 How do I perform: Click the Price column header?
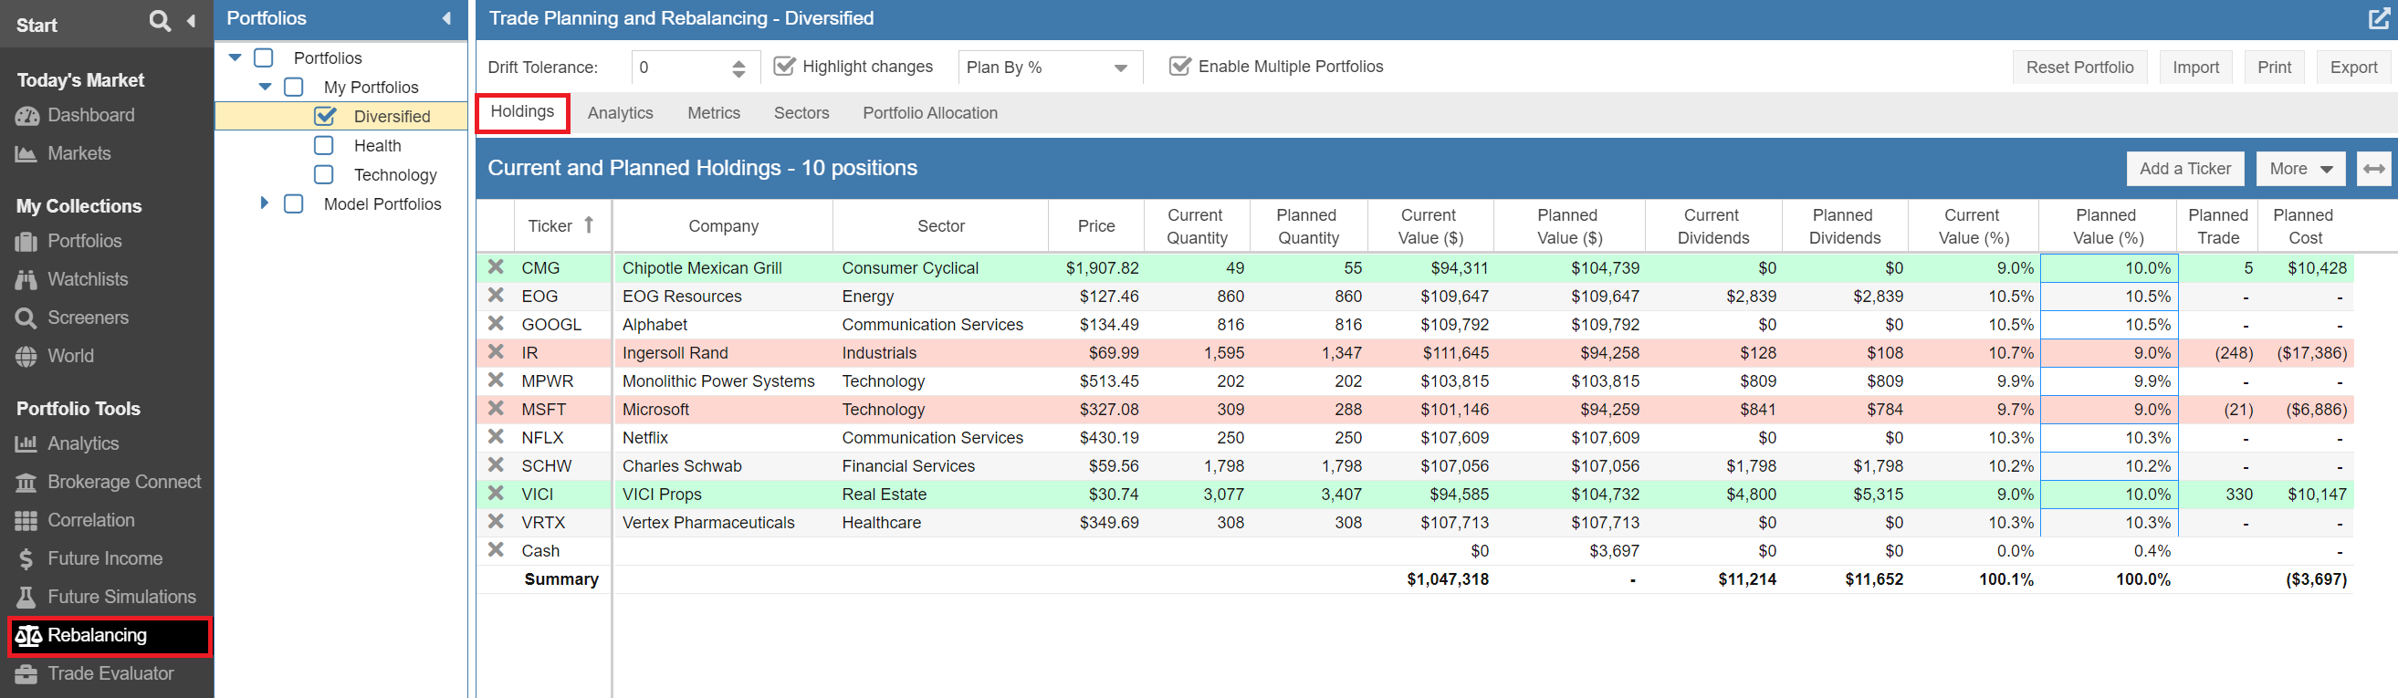(x=1095, y=225)
